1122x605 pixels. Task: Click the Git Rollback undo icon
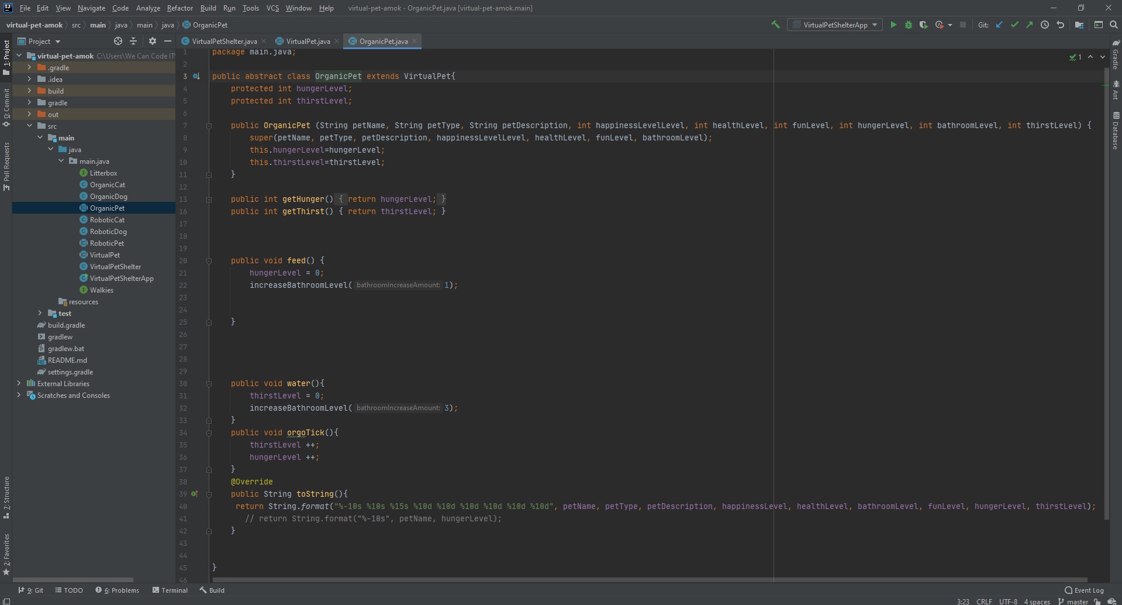(1060, 25)
